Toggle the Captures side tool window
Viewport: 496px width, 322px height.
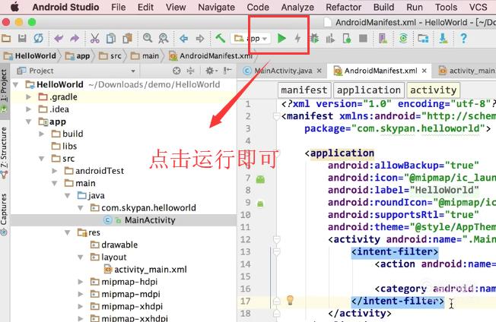click(4, 214)
